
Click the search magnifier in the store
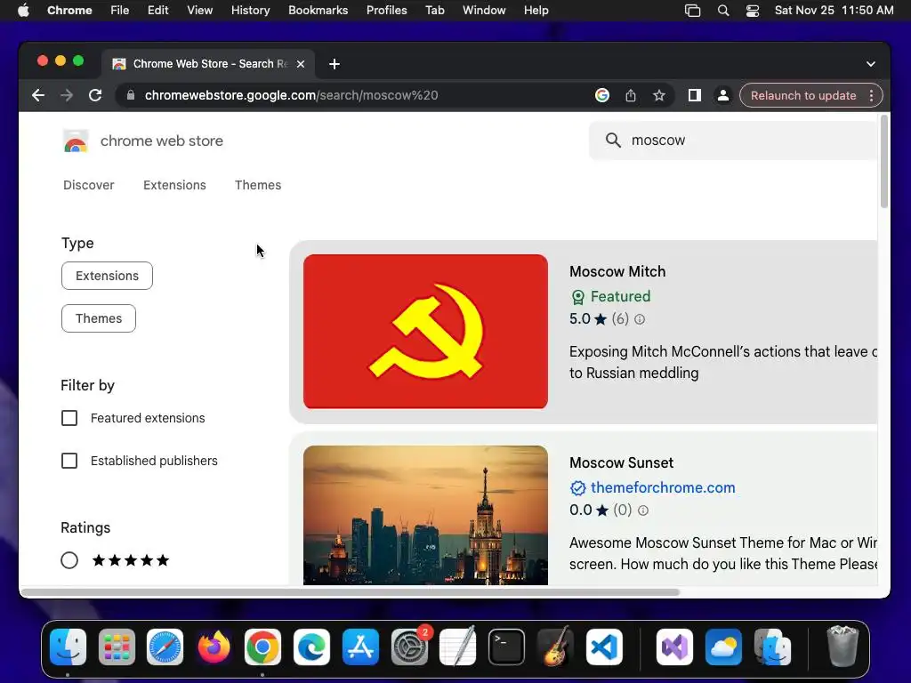[613, 140]
